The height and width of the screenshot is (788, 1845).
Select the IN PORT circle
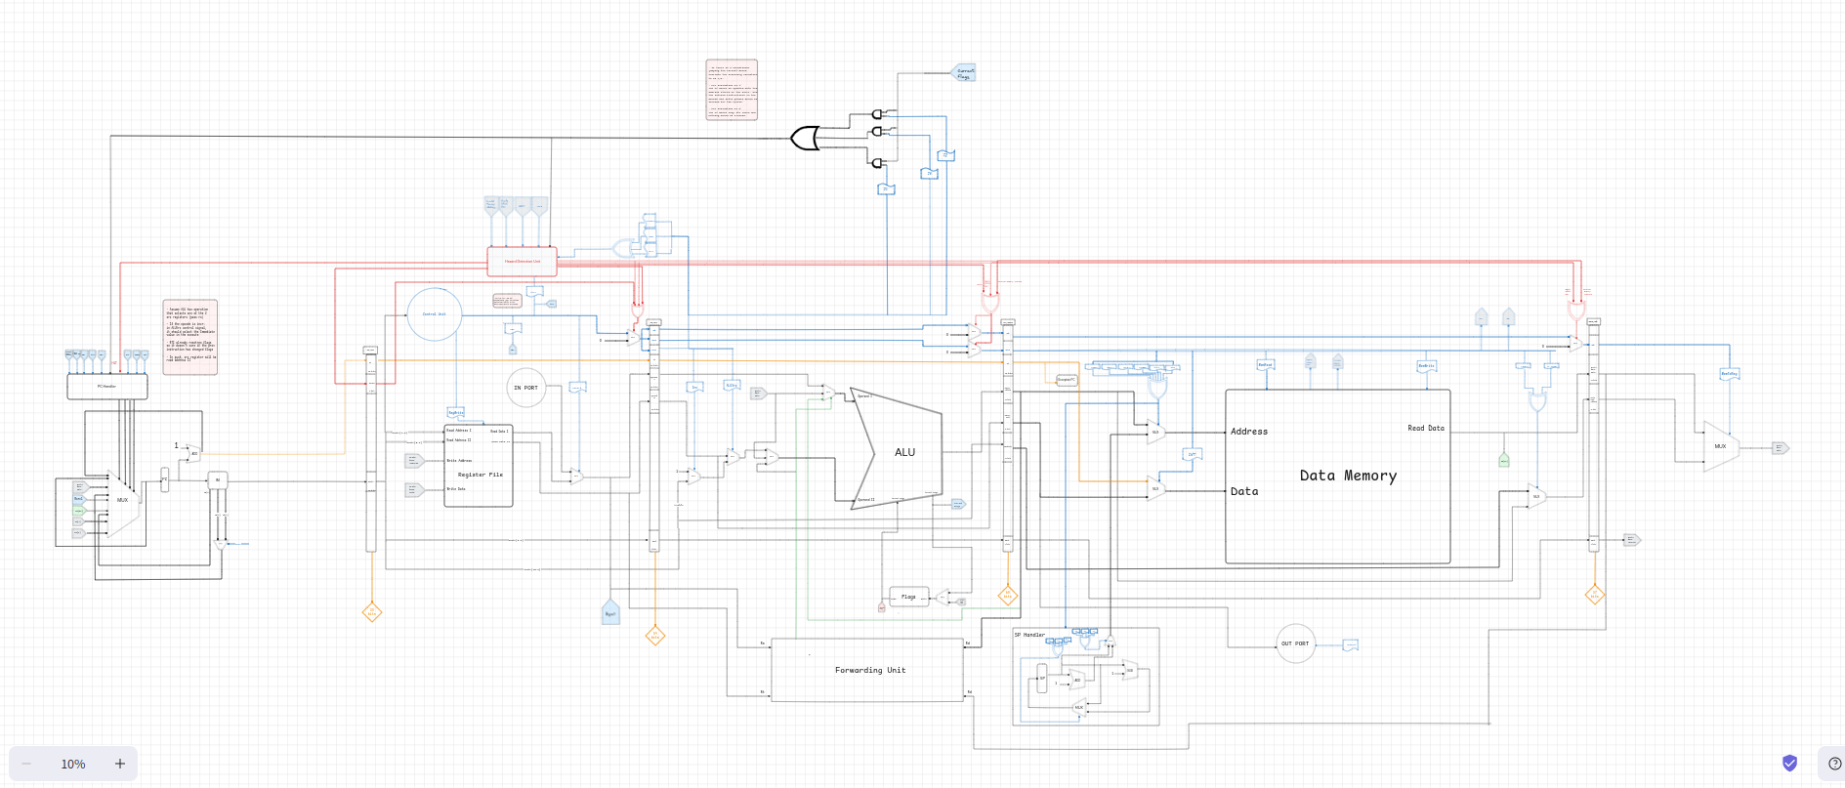[x=525, y=388]
